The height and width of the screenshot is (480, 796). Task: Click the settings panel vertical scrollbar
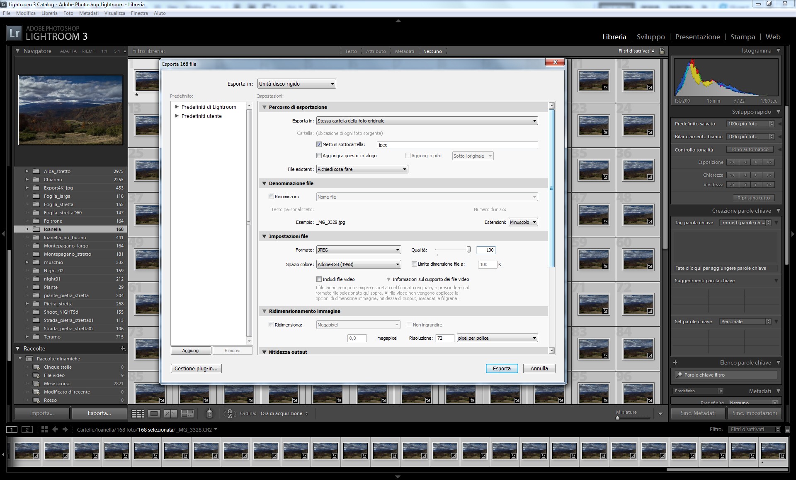(x=551, y=188)
